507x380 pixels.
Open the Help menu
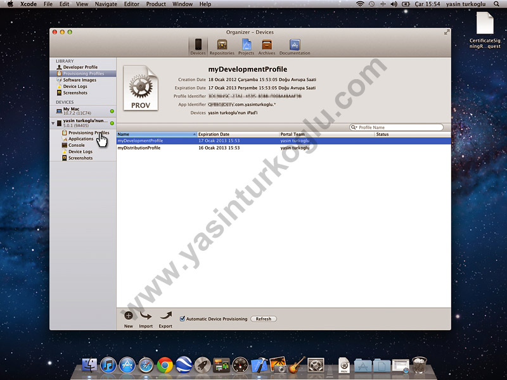click(x=205, y=4)
